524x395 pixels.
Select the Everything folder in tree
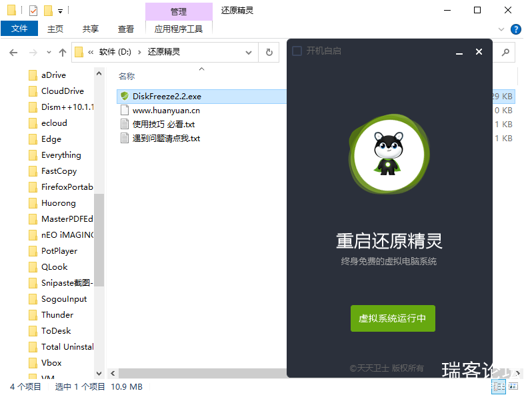(61, 155)
